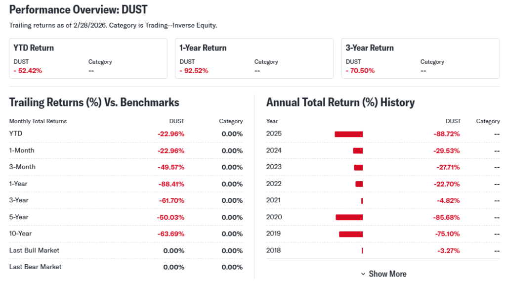Open the 1-Year Return summary card
The height and width of the screenshot is (284, 506).
tap(254, 58)
